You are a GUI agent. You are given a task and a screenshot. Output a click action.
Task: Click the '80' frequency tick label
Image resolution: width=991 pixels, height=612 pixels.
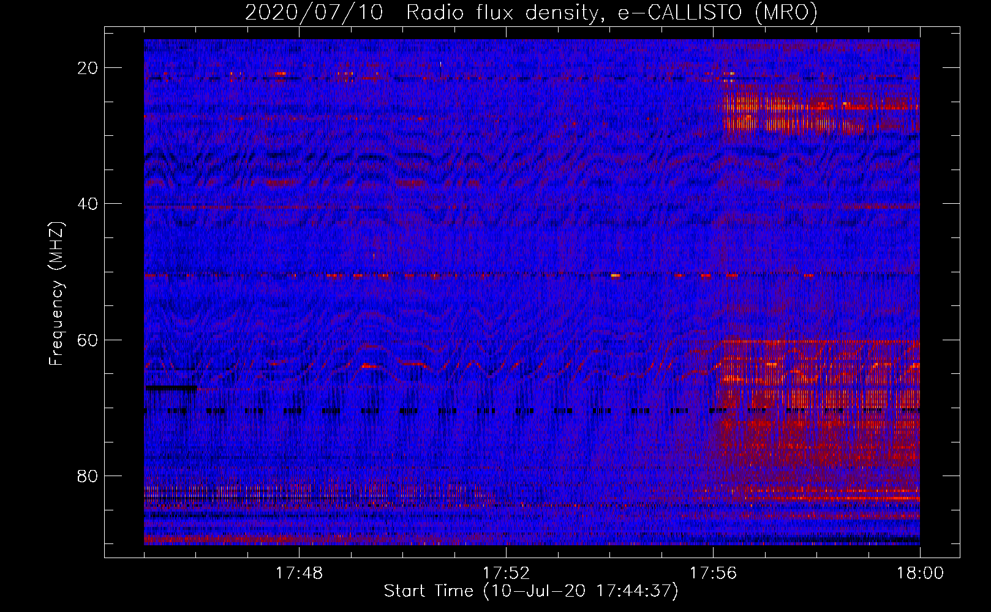(88, 476)
